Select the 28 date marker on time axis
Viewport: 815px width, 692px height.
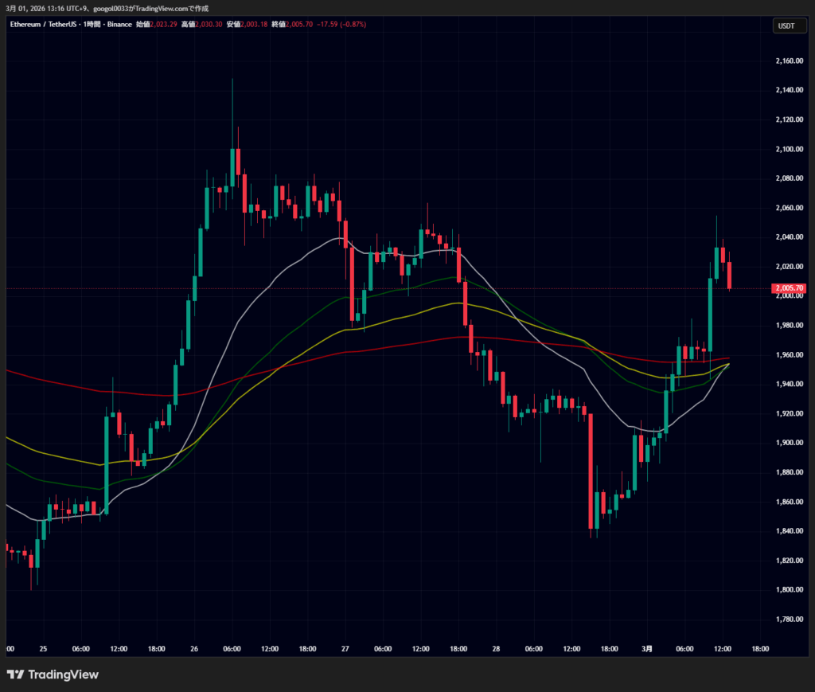496,649
